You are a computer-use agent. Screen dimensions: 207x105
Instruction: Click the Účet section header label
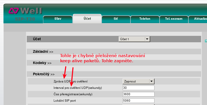pyautogui.click(x=37, y=39)
